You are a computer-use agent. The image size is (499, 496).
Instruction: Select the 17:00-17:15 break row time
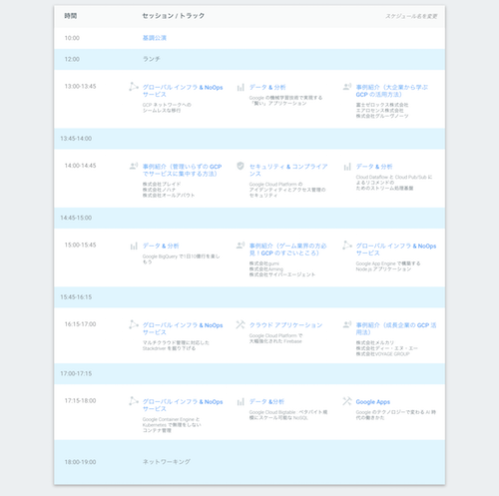tap(76, 373)
